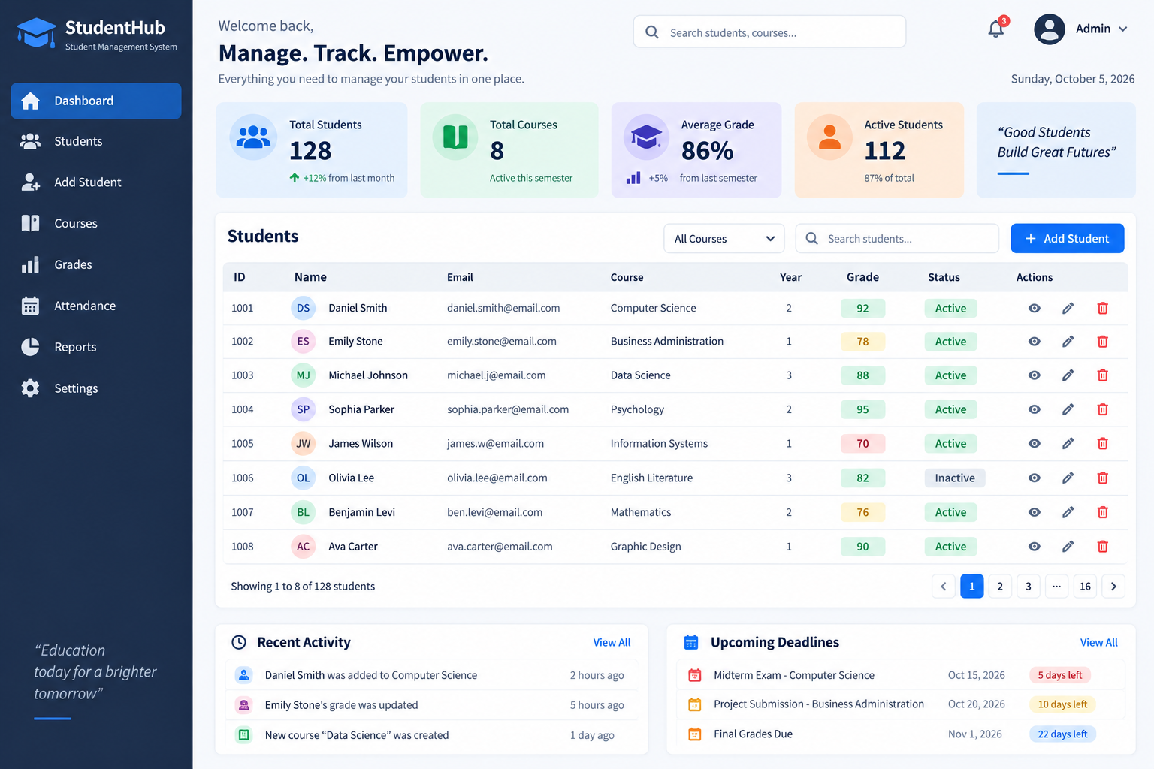Open the All Courses filter dropdown

[724, 239]
